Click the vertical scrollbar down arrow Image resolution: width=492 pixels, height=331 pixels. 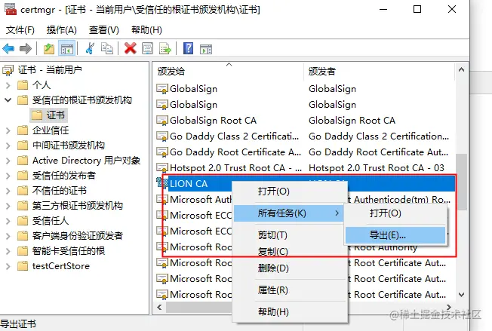coord(461,295)
